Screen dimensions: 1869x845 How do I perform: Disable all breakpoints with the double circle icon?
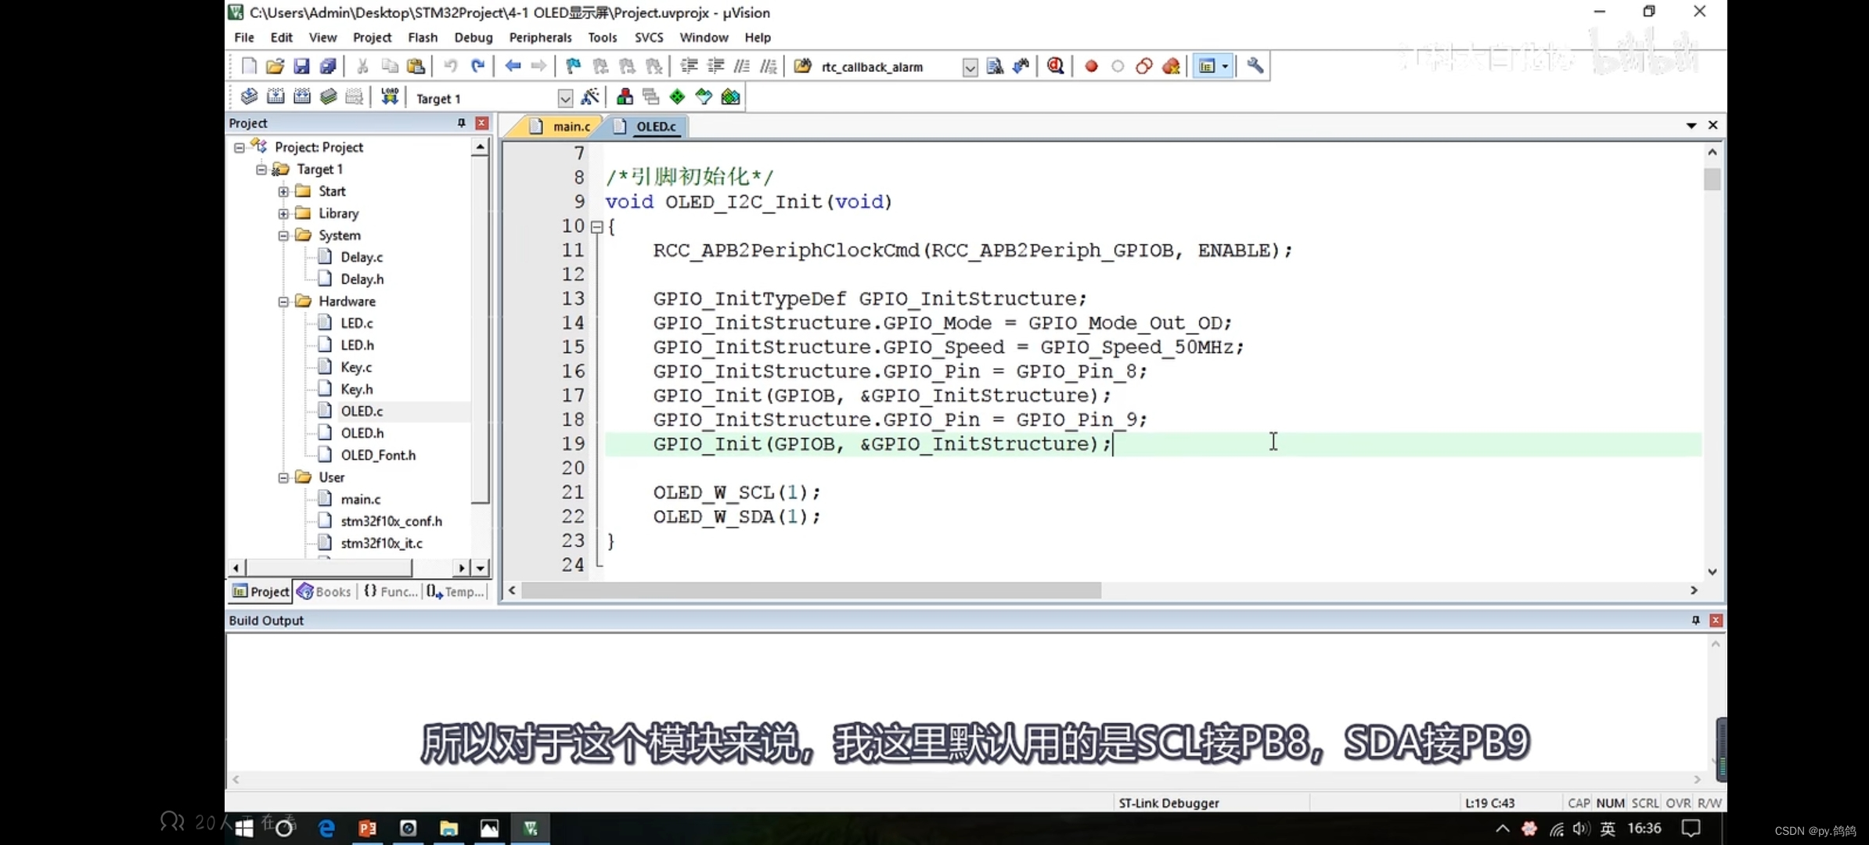coord(1144,67)
